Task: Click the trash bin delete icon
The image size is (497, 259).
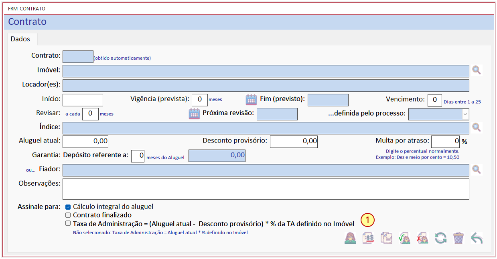Action: point(458,238)
